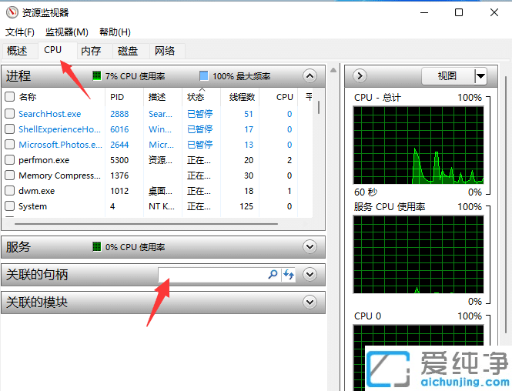Select the perfmon.exe process name
The image size is (512, 391).
tap(44, 160)
